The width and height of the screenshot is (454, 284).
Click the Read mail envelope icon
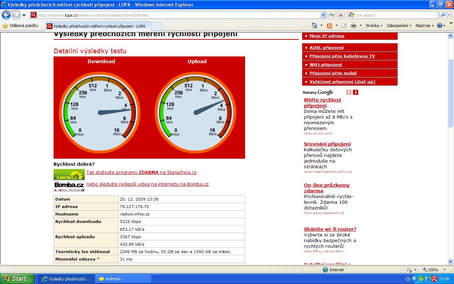[343, 26]
